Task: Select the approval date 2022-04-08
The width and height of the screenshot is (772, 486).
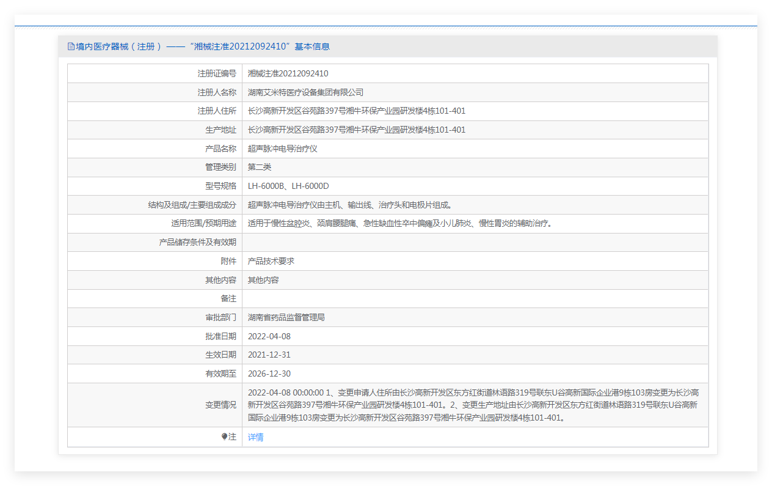Action: pos(269,336)
